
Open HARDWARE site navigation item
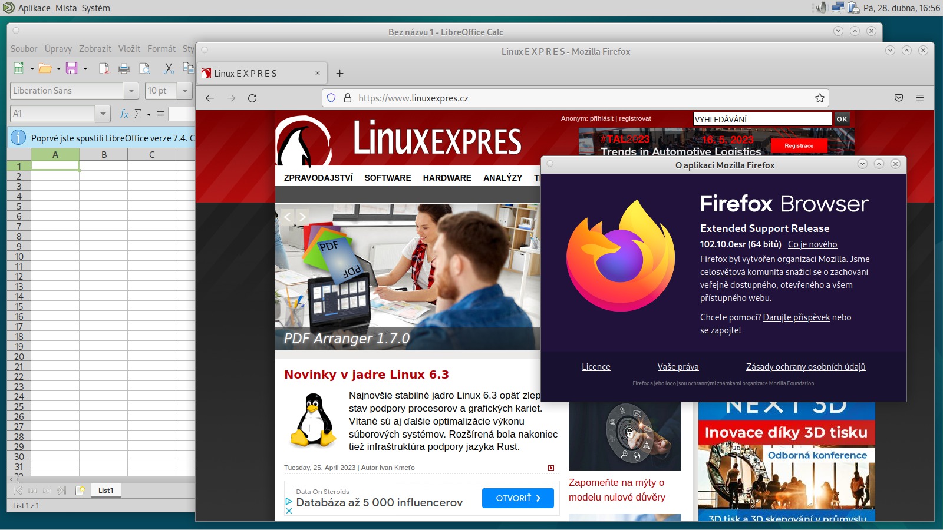(x=447, y=178)
